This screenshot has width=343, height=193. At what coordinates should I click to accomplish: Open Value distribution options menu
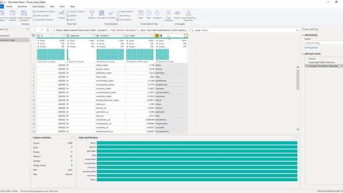pyautogui.click(x=296, y=137)
